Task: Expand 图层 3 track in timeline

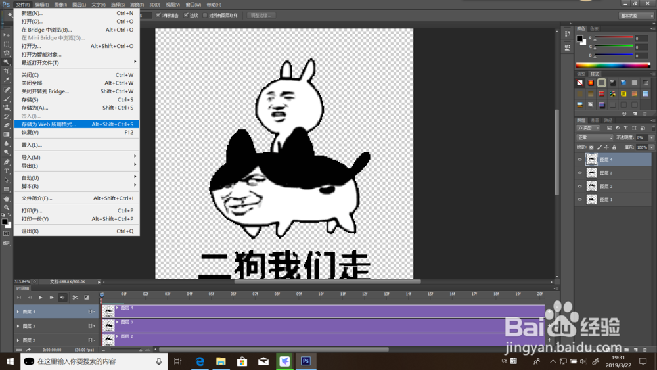Action: pos(18,326)
